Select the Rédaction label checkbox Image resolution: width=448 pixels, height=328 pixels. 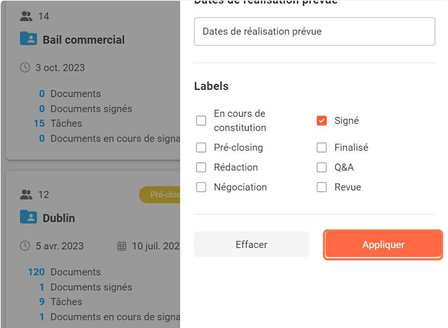[201, 167]
